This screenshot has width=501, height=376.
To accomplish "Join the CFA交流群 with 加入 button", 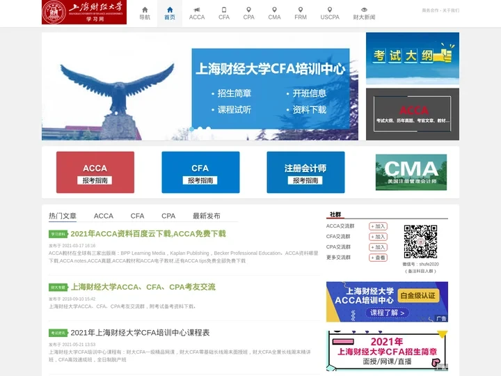I will coord(378,237).
